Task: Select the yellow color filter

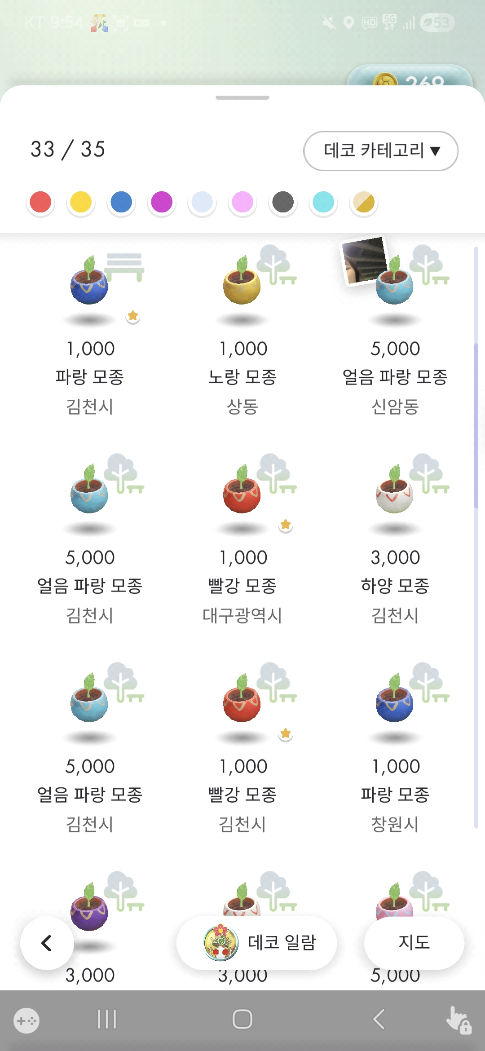Action: point(81,202)
